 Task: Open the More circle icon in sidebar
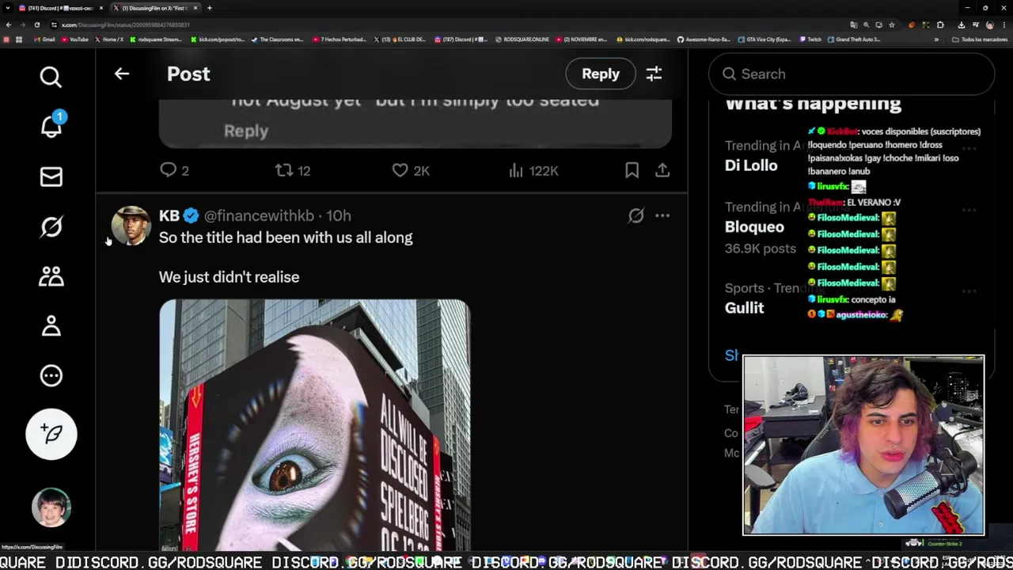pos(51,375)
